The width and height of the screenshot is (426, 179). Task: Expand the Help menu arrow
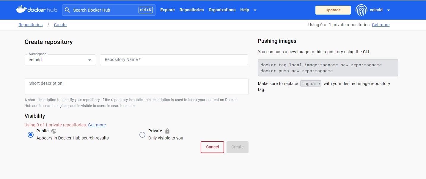tap(255, 10)
